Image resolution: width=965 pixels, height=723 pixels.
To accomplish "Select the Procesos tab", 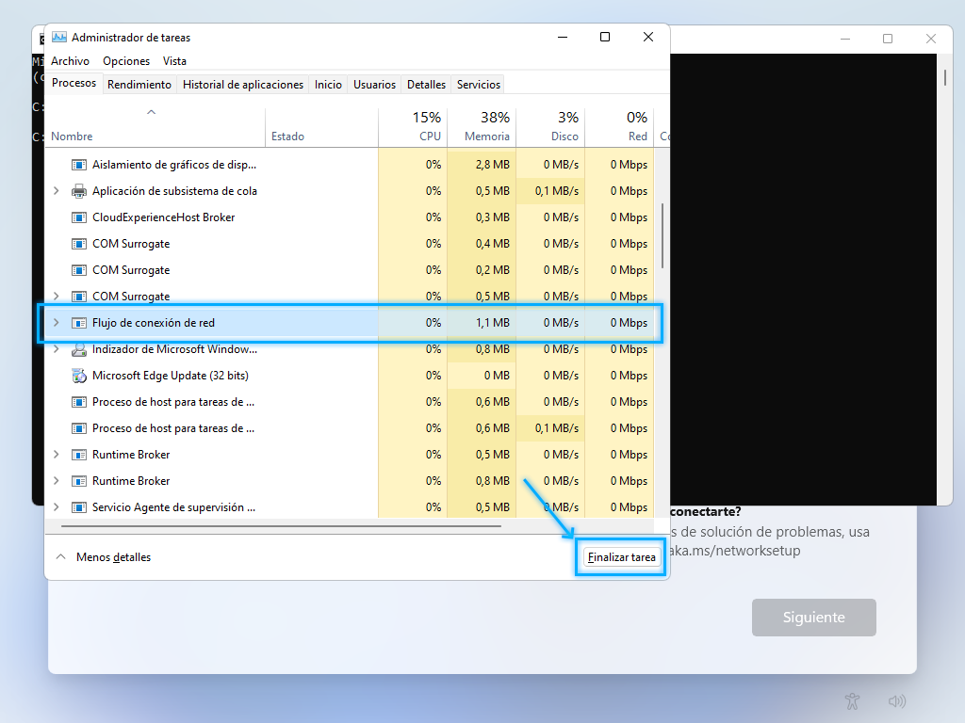I will click(74, 83).
